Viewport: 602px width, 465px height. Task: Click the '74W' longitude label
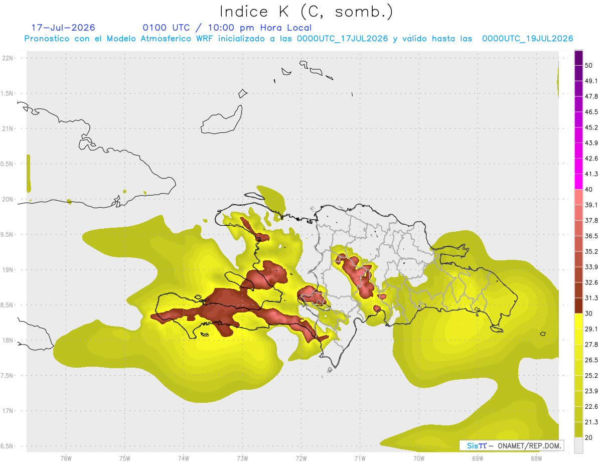click(x=184, y=458)
